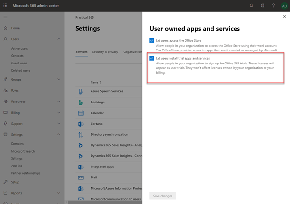Open notifications bell icon
This screenshot has height=204, width=290.
click(x=251, y=6)
